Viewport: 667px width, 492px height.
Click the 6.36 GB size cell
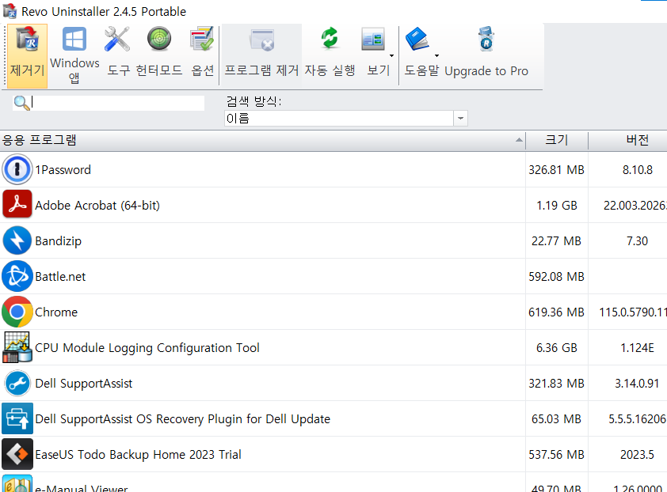click(x=557, y=348)
